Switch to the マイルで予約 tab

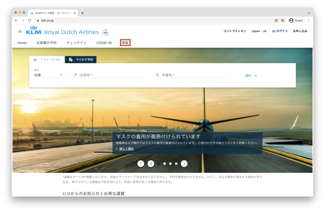(81, 60)
